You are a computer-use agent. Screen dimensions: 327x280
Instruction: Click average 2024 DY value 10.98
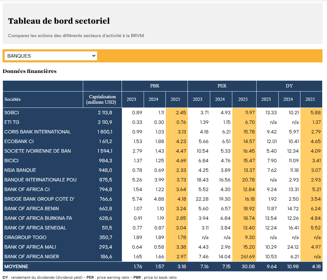pos(293,267)
